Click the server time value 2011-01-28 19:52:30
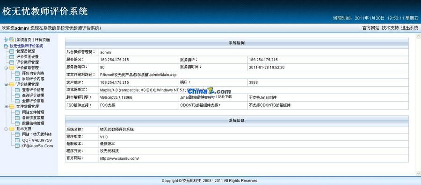 (267, 68)
